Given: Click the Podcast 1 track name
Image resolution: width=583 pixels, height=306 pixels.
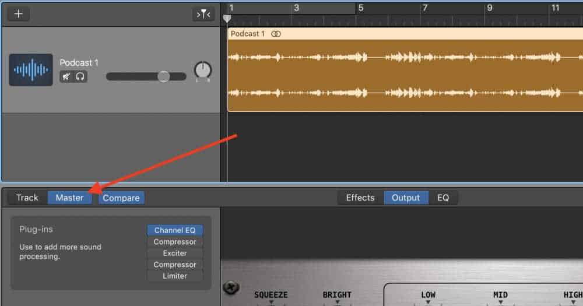Looking at the screenshot, I should [79, 62].
